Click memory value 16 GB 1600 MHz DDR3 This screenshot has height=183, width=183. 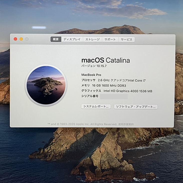point(109,85)
